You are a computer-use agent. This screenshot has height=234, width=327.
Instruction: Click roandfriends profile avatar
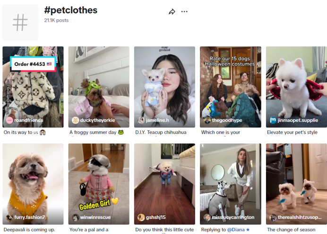click(9, 120)
